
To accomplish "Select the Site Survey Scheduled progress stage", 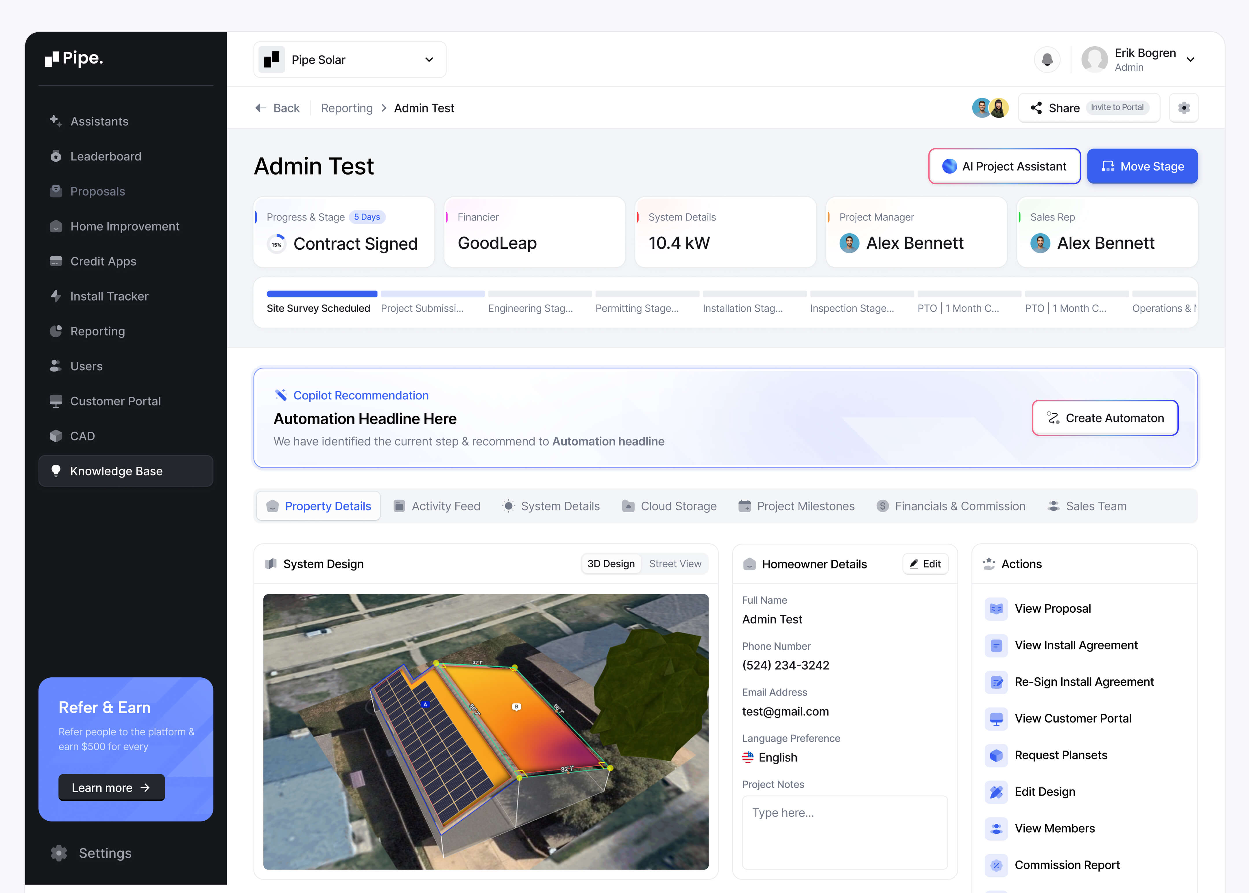I will [x=321, y=302].
